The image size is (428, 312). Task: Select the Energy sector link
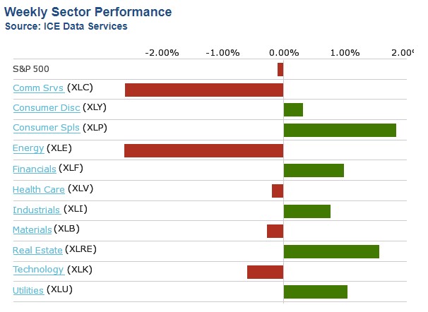(28, 148)
